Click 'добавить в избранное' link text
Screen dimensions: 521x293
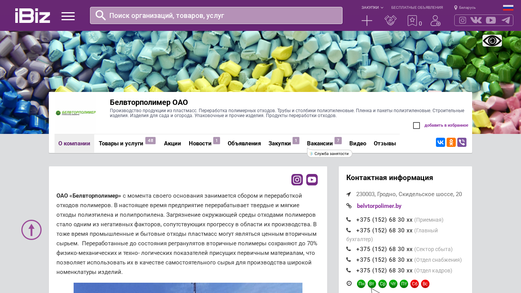click(x=446, y=125)
